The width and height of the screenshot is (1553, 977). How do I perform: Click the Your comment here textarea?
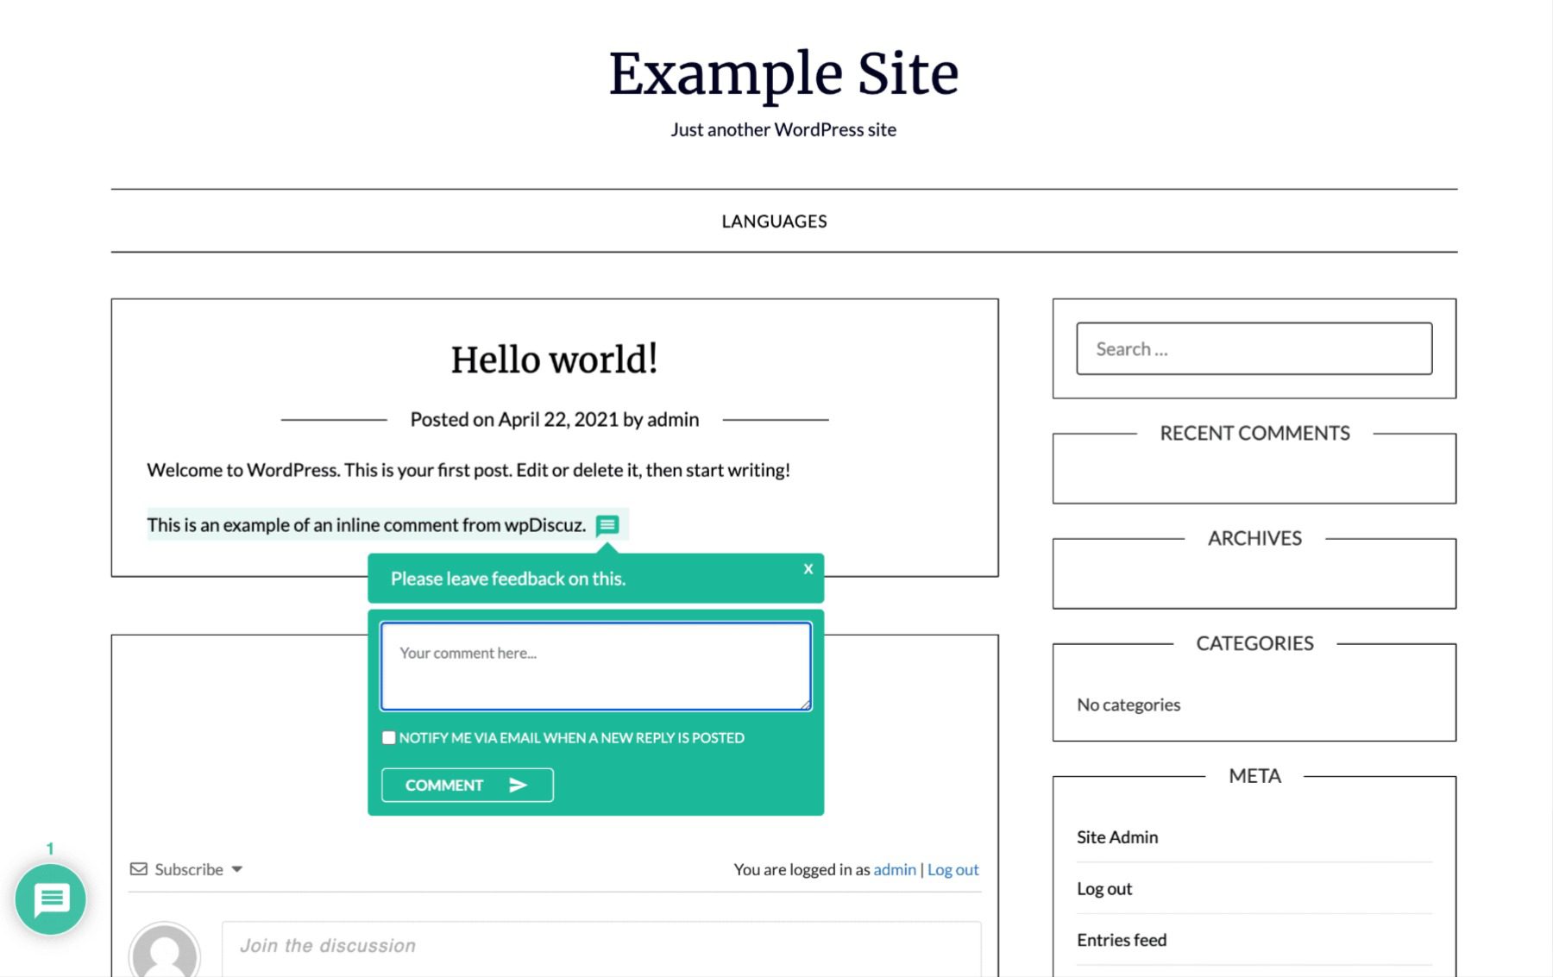(595, 664)
